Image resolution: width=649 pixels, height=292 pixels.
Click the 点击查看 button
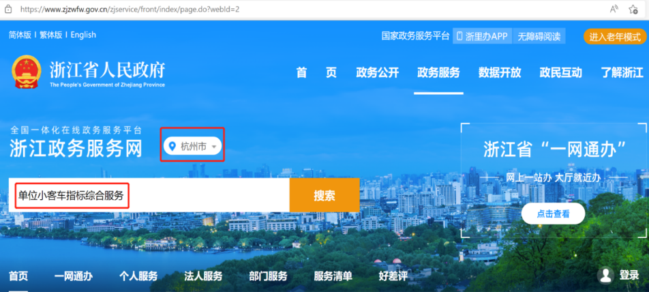pyautogui.click(x=553, y=214)
